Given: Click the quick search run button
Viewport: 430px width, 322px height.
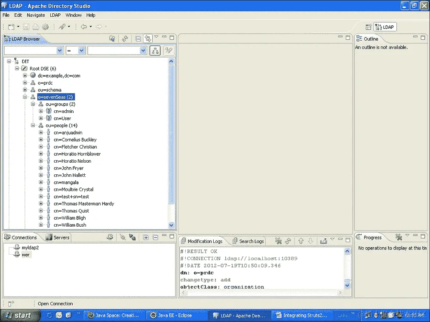Looking at the screenshot, I should [169, 51].
